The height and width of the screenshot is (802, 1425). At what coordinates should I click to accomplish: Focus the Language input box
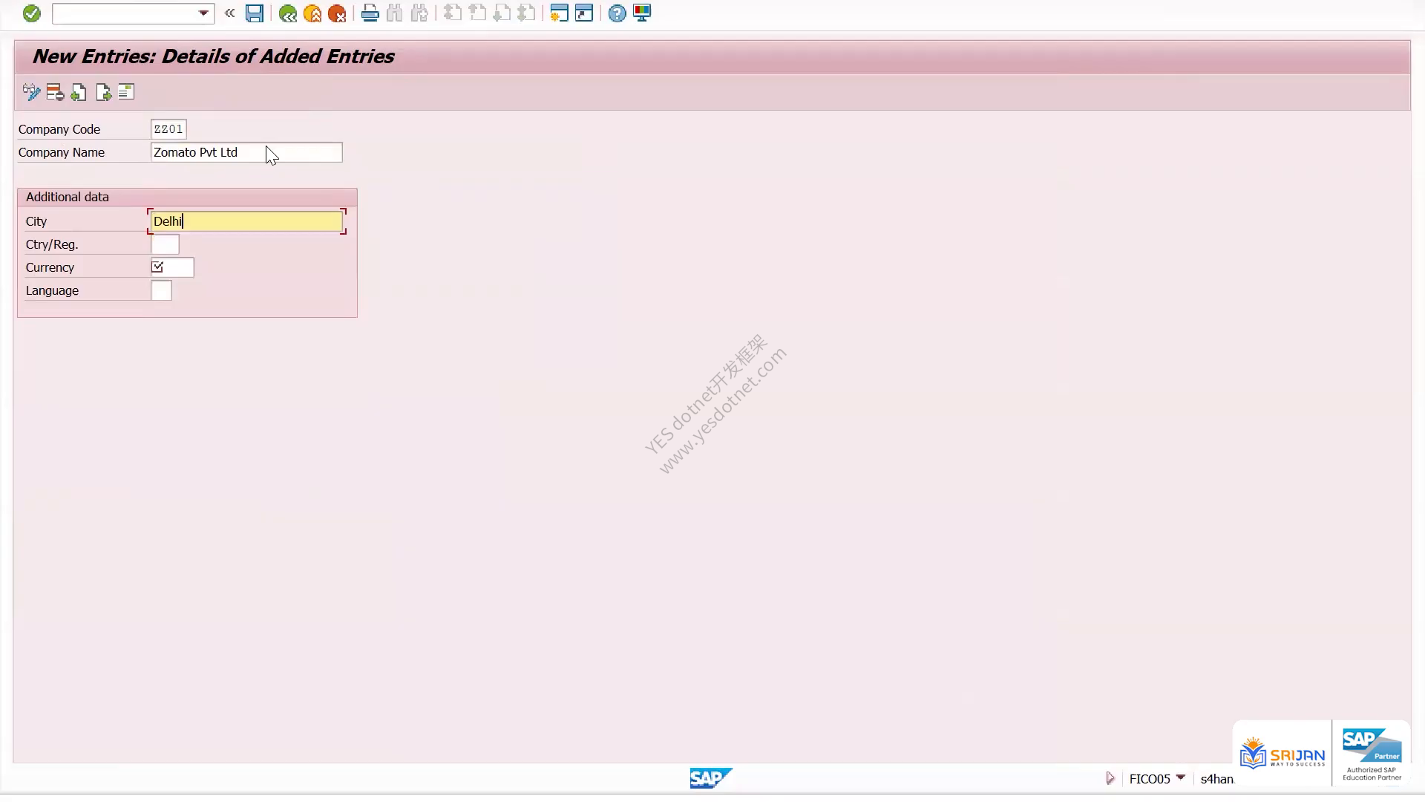pos(161,290)
